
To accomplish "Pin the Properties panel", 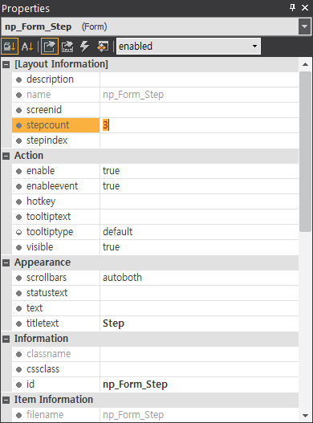I will pos(292,7).
